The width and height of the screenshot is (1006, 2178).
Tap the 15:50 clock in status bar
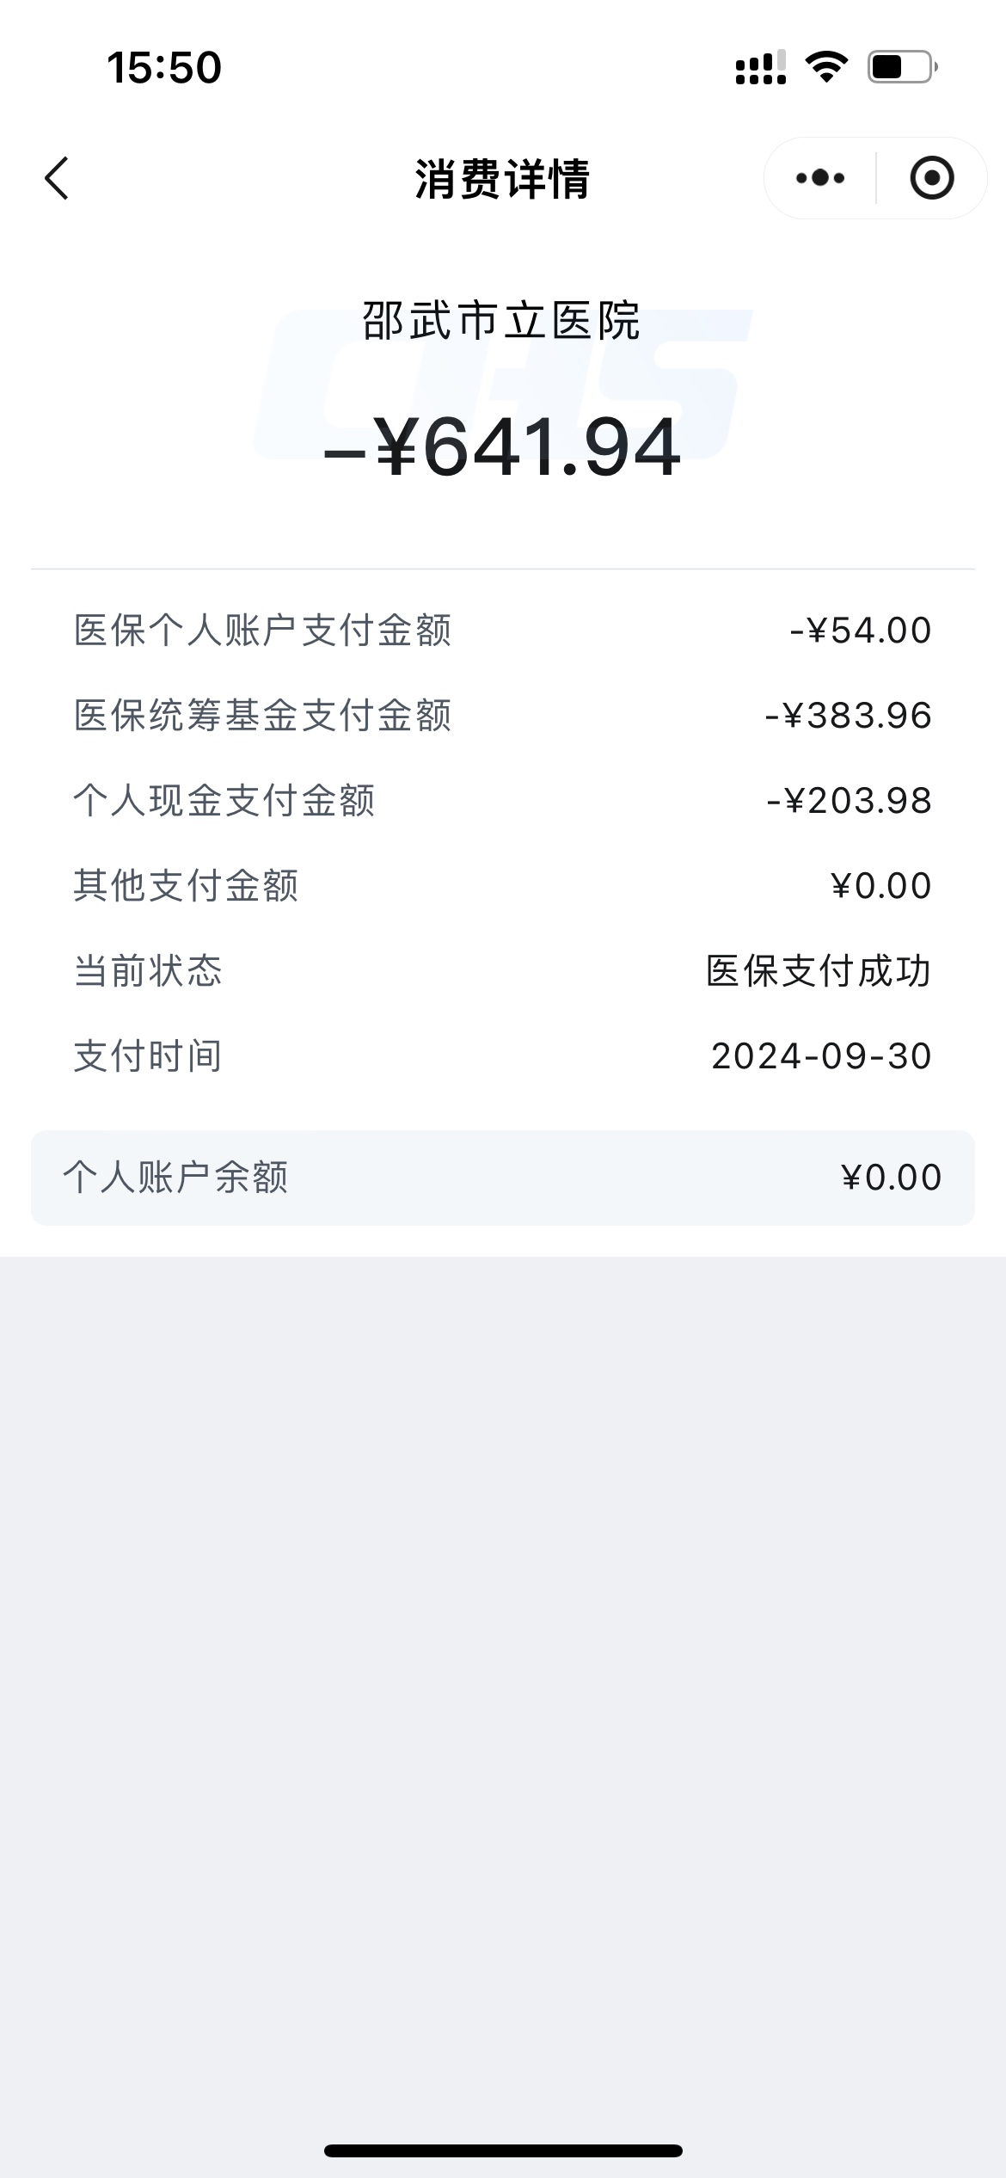164,67
